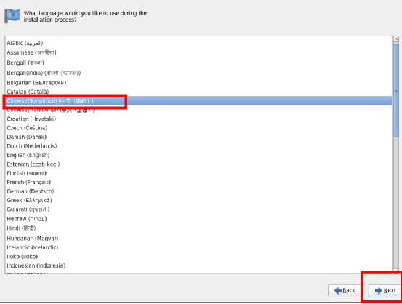Screen dimensions: 402x304
Task: Select Dutch (Nederlands) row
Action: 198,146
